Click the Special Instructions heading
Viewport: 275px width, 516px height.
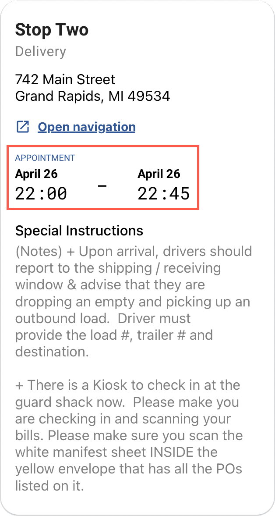pyautogui.click(x=79, y=230)
